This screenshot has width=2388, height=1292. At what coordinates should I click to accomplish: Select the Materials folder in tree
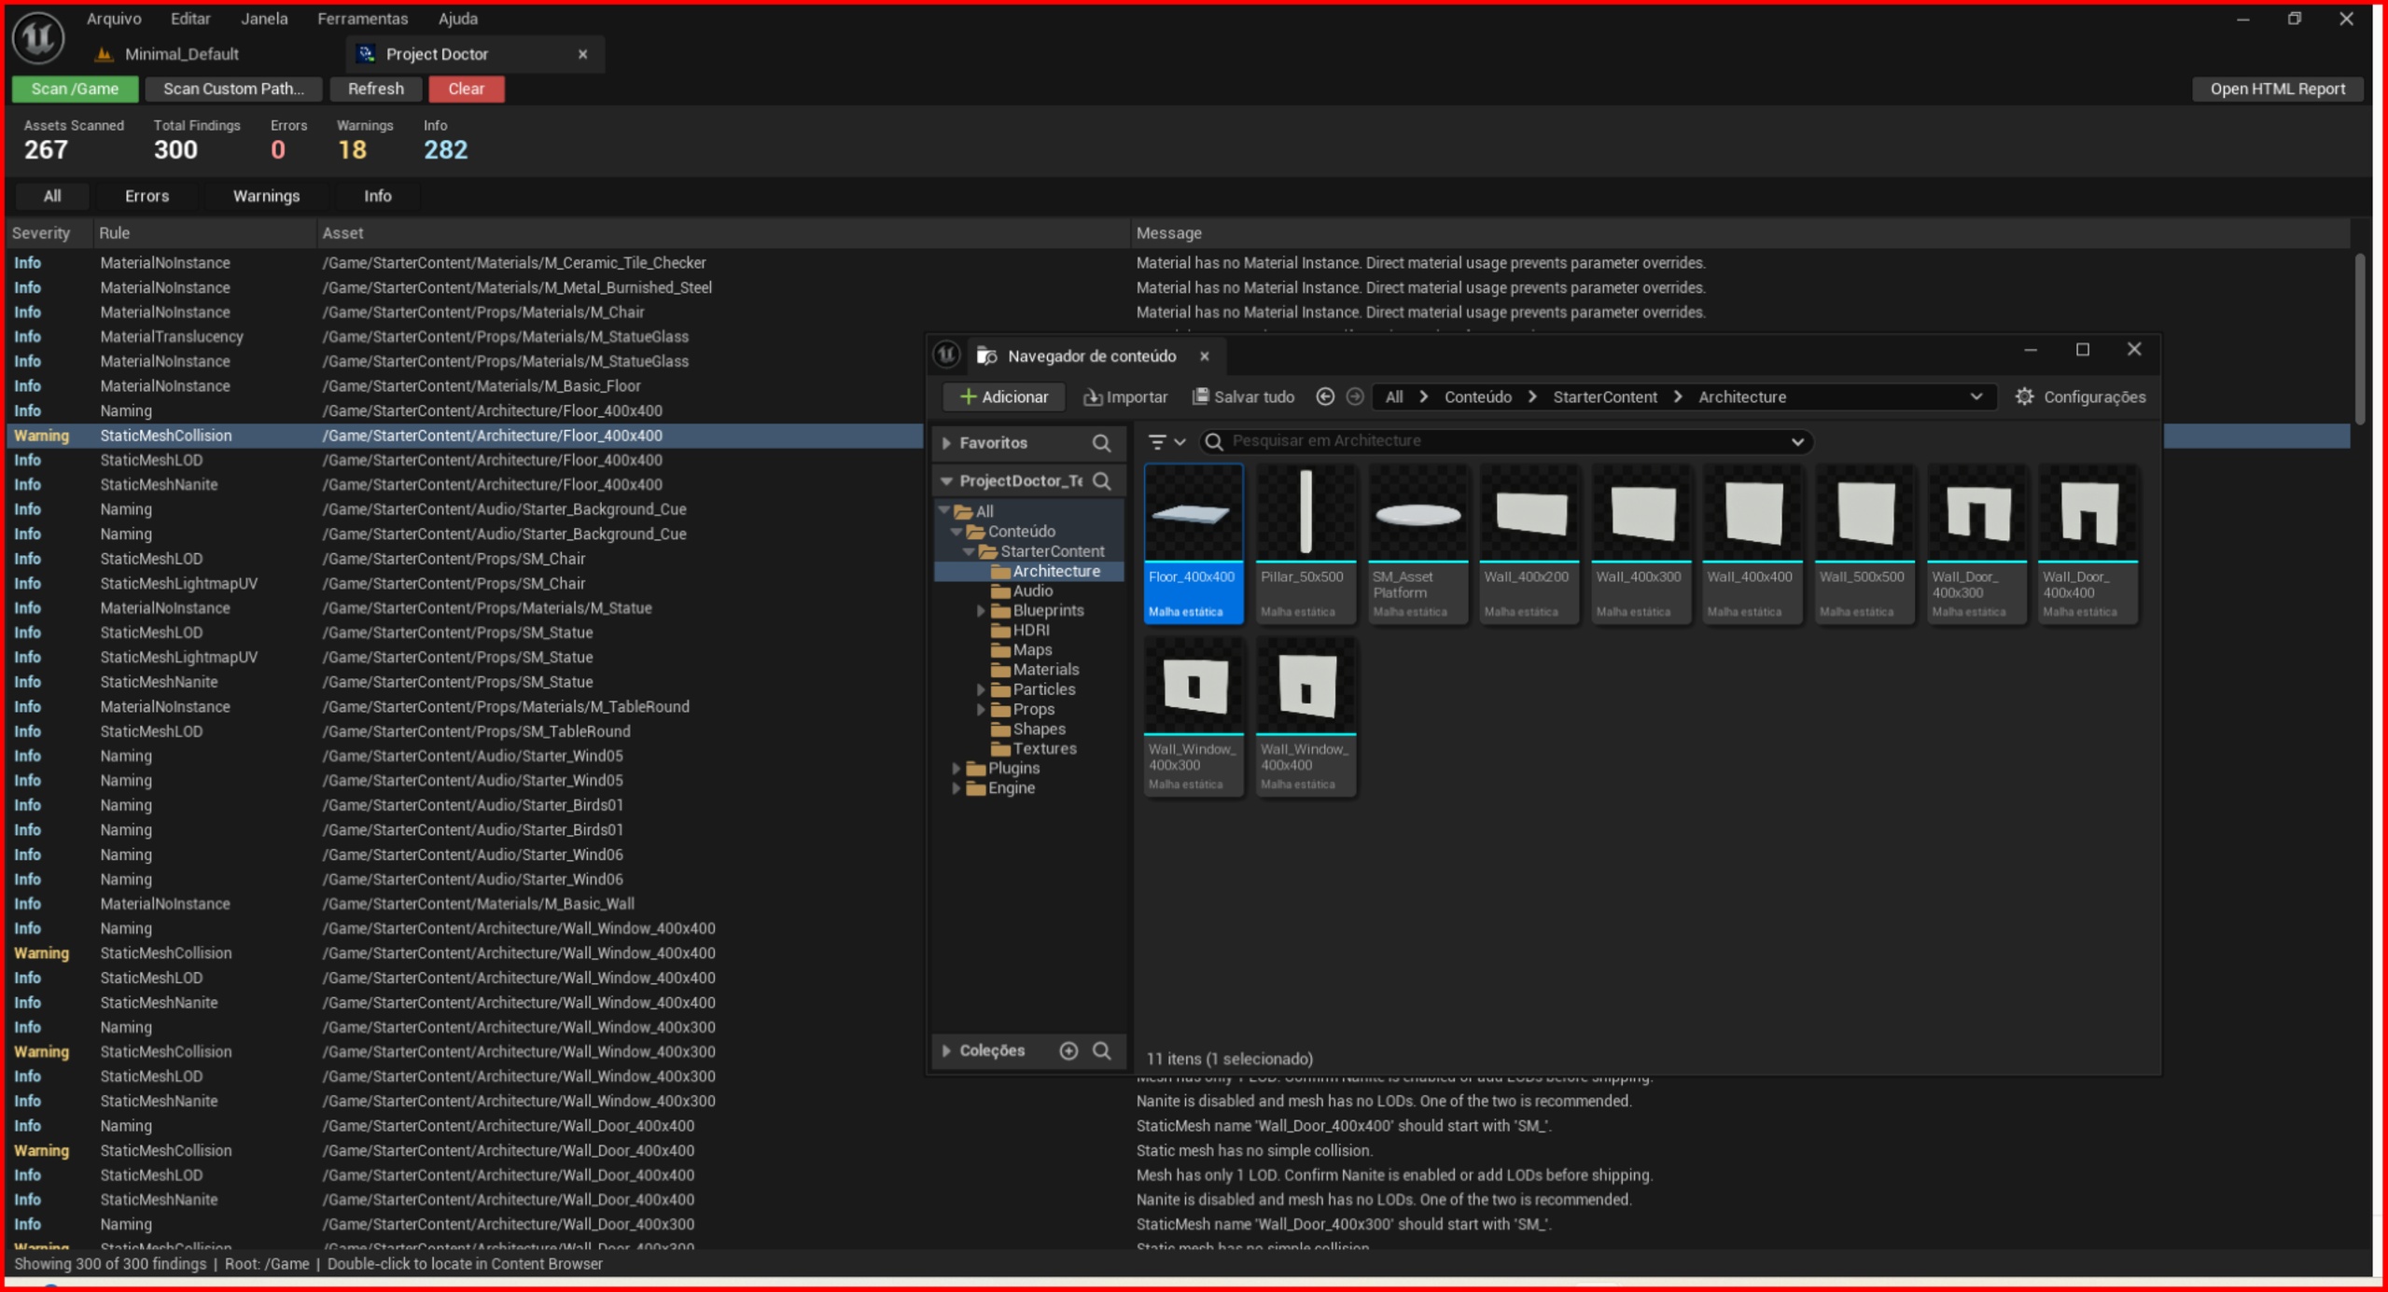(1045, 670)
